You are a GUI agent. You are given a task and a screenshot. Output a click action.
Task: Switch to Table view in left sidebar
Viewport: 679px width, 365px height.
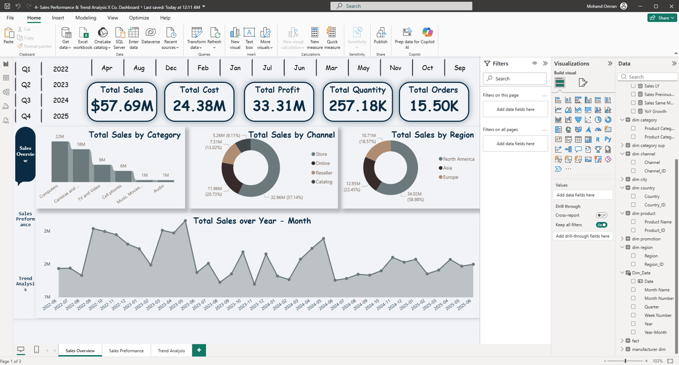click(6, 78)
